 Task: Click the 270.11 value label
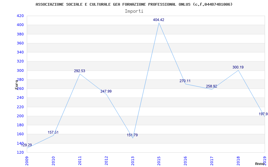click(x=185, y=81)
